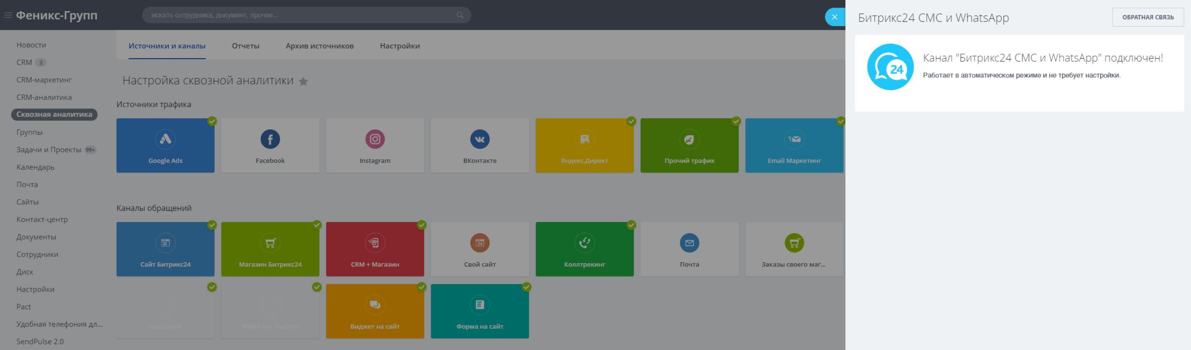1191x350 pixels.
Task: Open CRM-маркетинг in the left sidebar
Action: click(44, 80)
